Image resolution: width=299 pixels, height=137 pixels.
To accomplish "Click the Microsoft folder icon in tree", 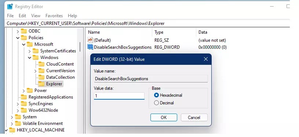I will tap(30, 44).
